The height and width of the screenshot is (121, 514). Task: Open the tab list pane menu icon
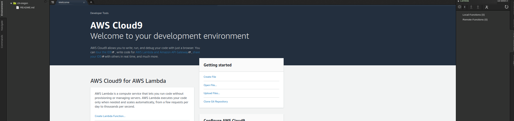coord(53,2)
